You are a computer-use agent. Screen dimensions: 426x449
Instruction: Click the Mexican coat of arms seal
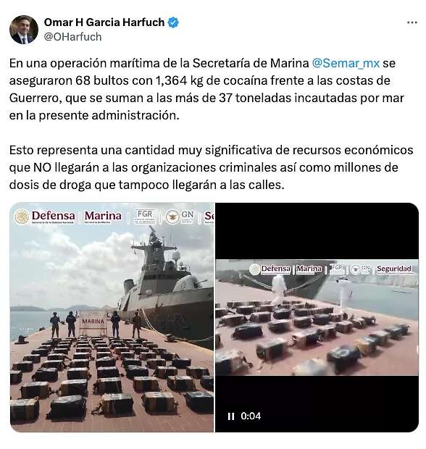tap(22, 217)
